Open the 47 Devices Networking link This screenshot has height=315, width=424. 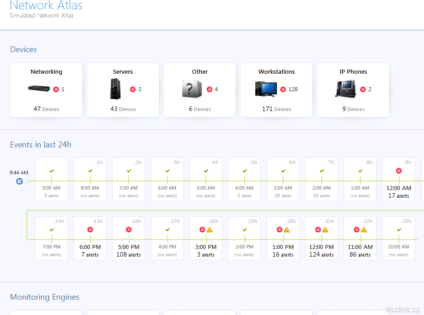(46, 109)
